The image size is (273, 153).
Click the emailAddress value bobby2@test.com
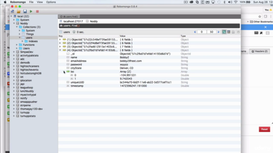[131, 61]
